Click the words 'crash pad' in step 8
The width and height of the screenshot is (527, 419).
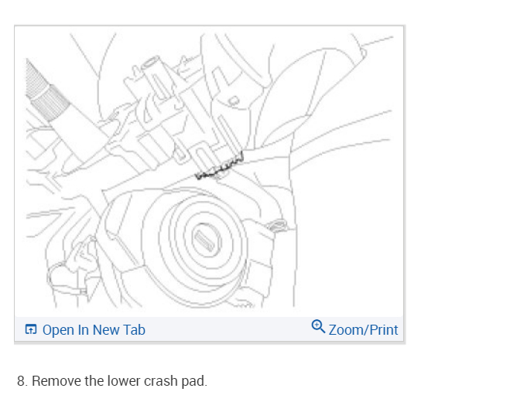[x=176, y=381]
